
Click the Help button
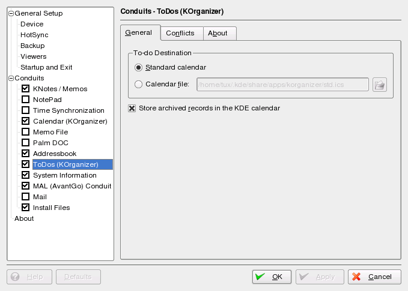[x=28, y=277]
